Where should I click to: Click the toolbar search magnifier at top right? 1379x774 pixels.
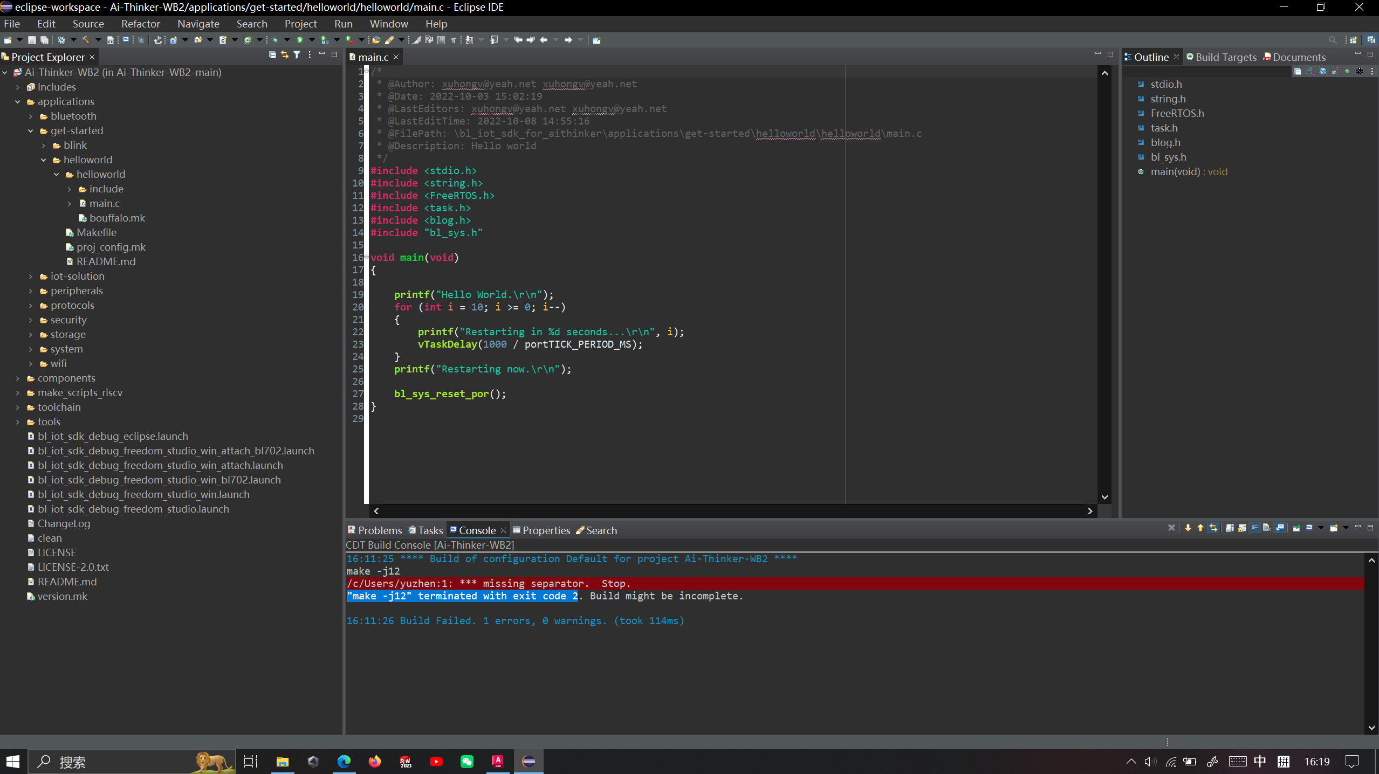click(1333, 40)
